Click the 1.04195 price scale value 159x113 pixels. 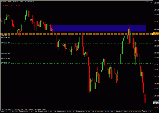point(156,65)
